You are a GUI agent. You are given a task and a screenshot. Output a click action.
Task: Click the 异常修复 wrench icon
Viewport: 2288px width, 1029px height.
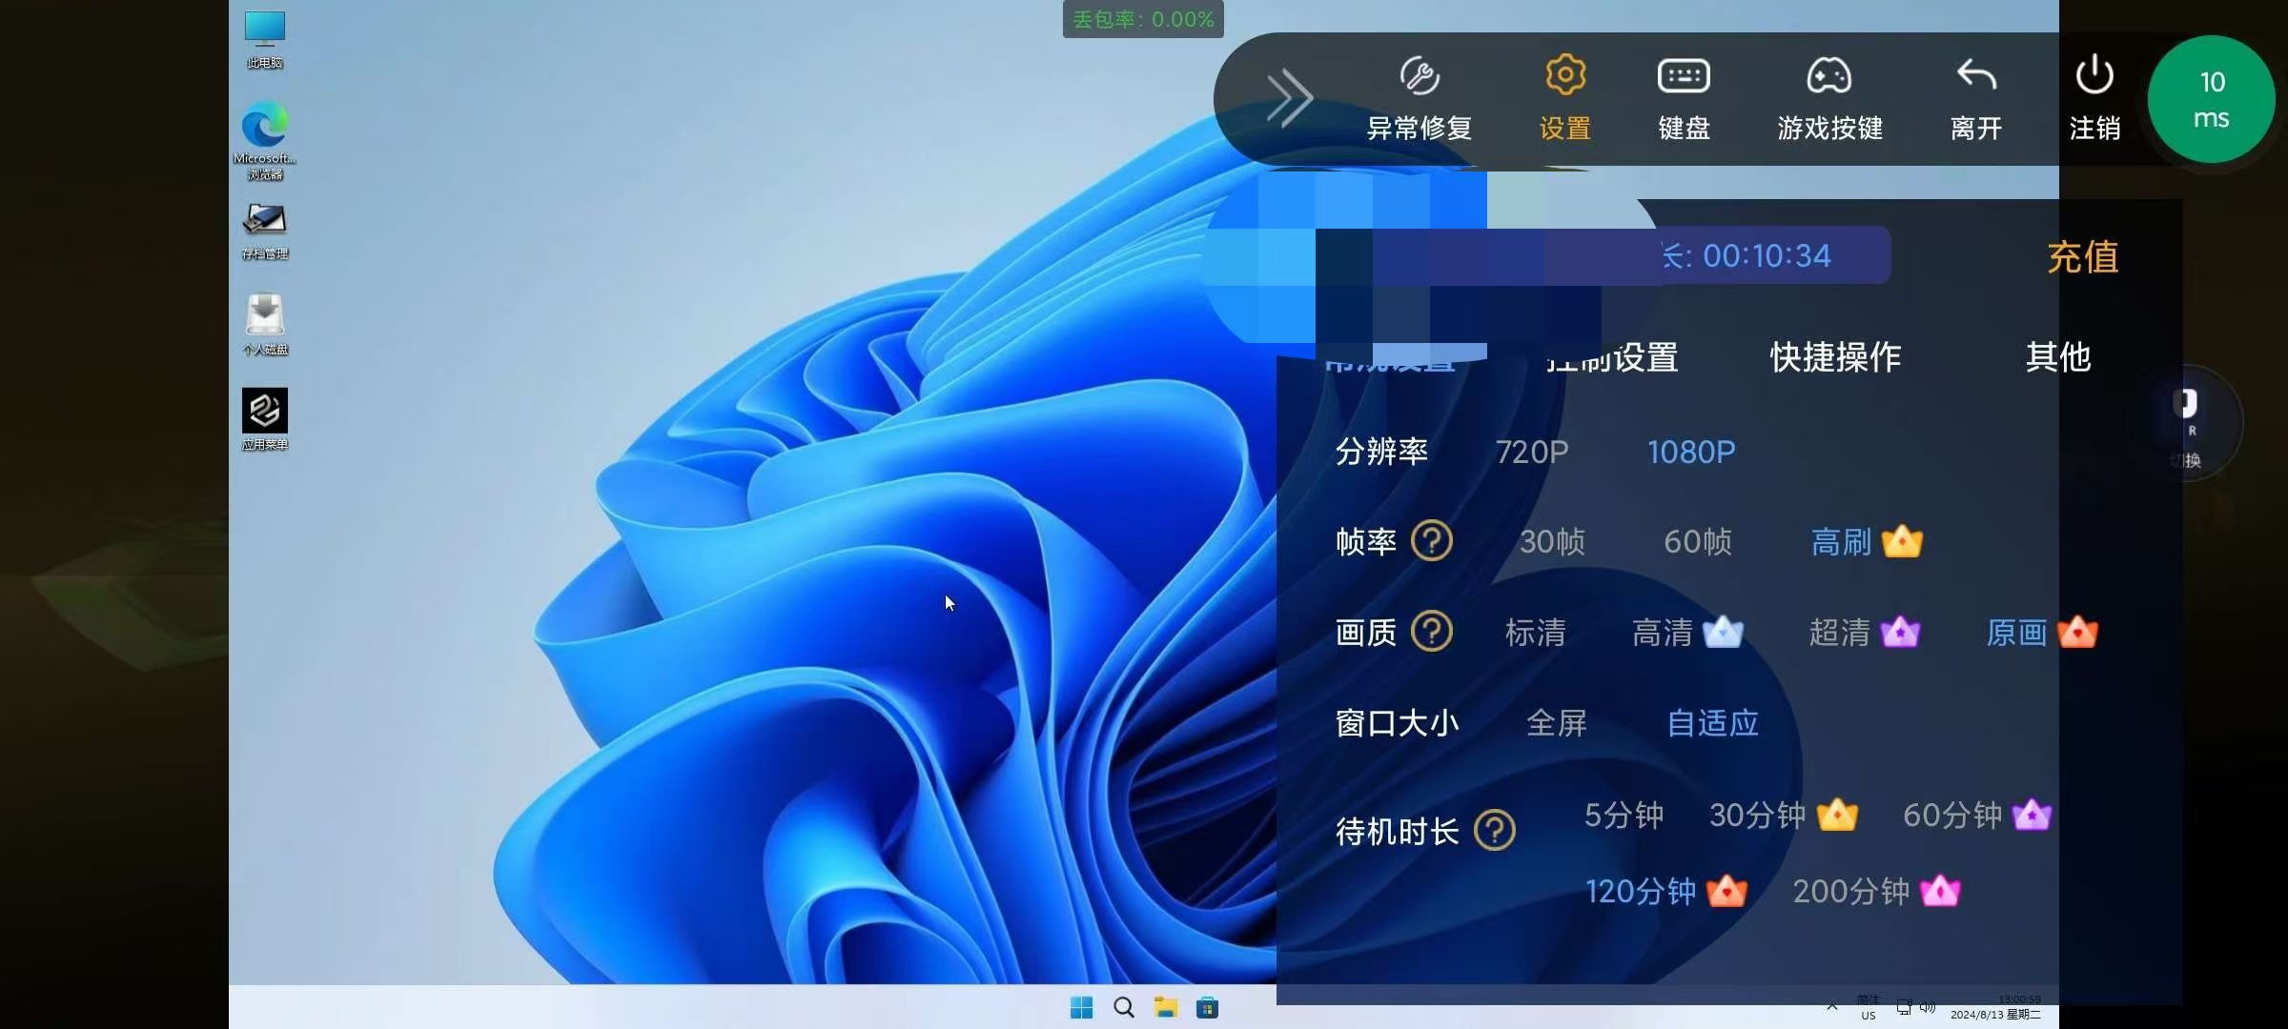1420,76
